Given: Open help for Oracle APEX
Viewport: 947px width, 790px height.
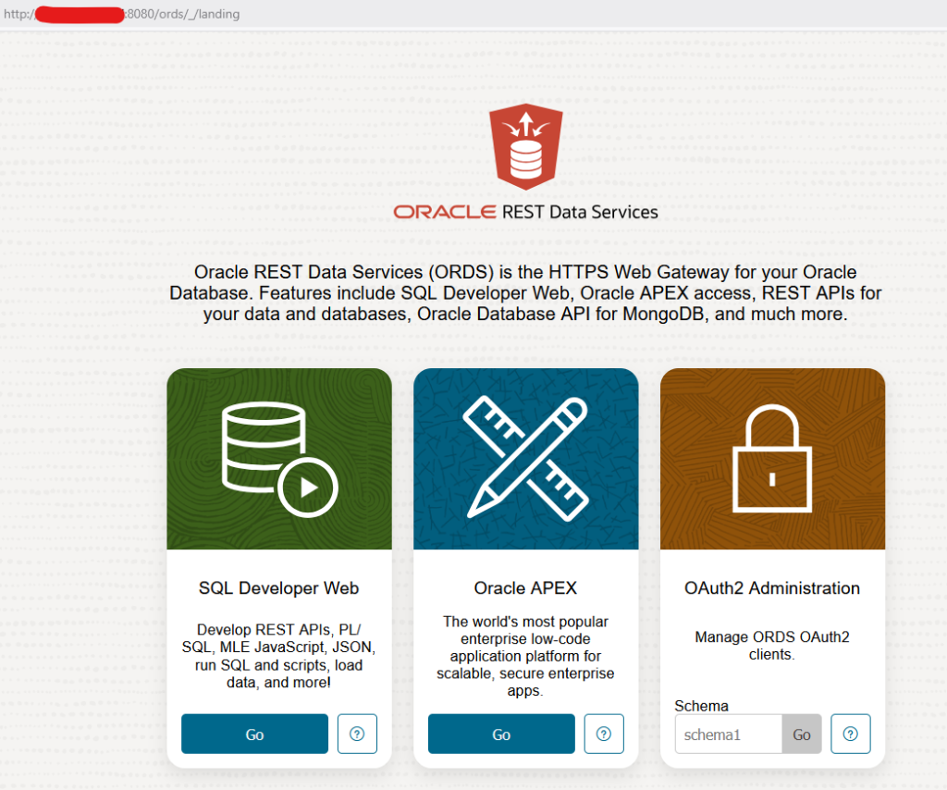Looking at the screenshot, I should click(604, 734).
